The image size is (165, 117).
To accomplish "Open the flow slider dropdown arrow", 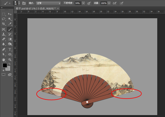I will [x=109, y=3].
